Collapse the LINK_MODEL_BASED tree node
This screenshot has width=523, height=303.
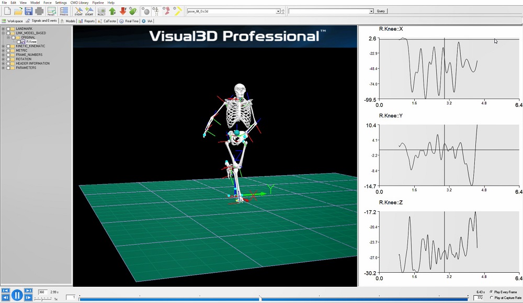pos(3,33)
